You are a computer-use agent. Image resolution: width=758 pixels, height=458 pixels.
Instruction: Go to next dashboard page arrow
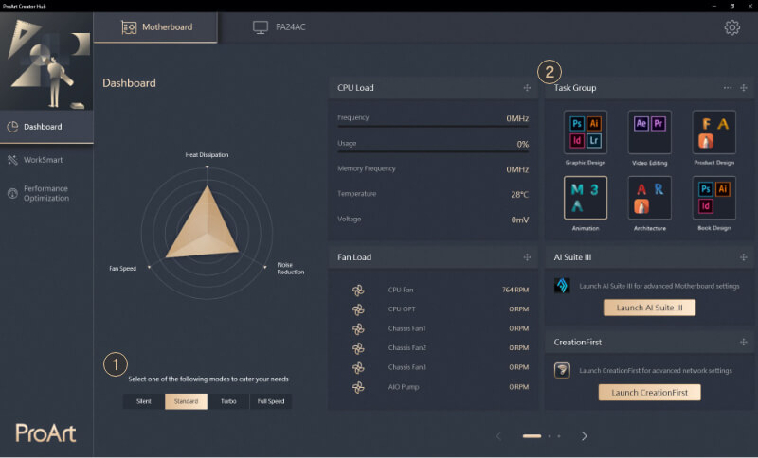(585, 436)
